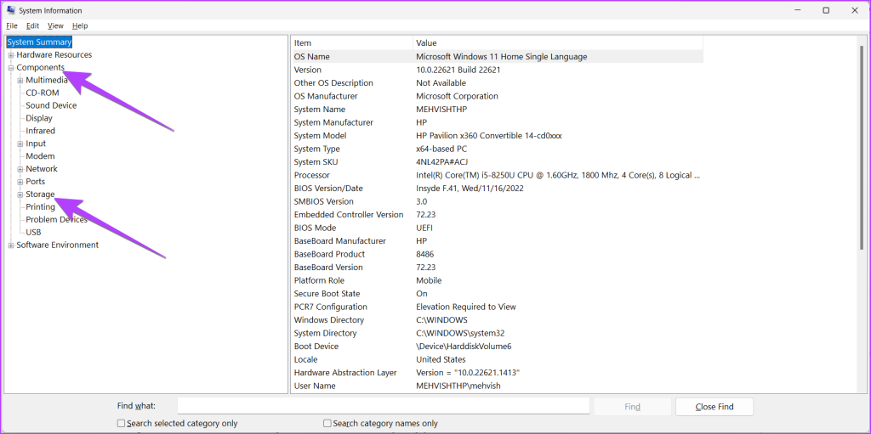Expand the Software Environment node
Viewport: 871px width, 434px height.
pyautogui.click(x=11, y=245)
